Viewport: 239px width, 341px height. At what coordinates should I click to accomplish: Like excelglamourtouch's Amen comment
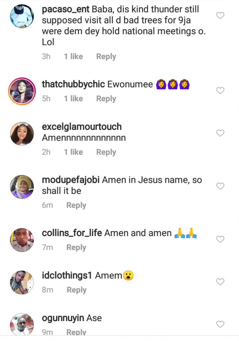pos(220,133)
